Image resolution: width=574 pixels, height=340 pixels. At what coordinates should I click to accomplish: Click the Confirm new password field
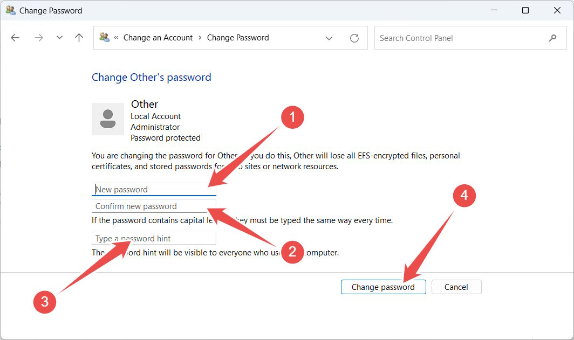(x=154, y=206)
